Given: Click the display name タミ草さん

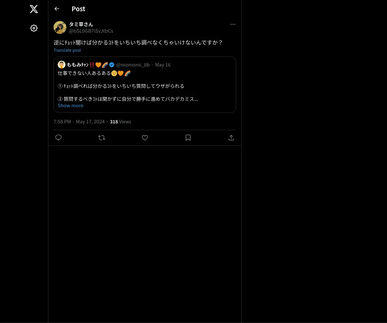Looking at the screenshot, I should [81, 24].
